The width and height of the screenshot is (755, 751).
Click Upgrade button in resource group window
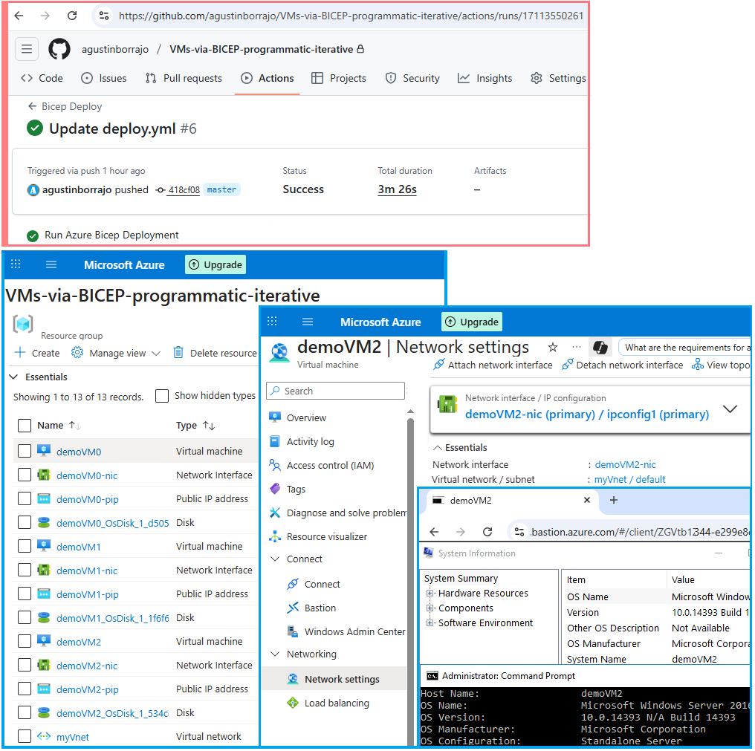tap(216, 264)
